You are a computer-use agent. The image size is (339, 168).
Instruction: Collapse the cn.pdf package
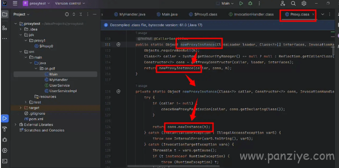(36, 69)
